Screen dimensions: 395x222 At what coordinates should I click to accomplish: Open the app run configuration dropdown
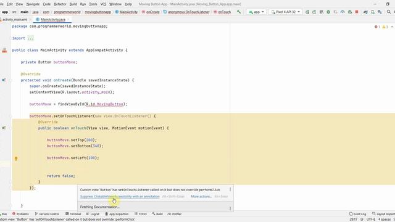[x=256, y=12]
